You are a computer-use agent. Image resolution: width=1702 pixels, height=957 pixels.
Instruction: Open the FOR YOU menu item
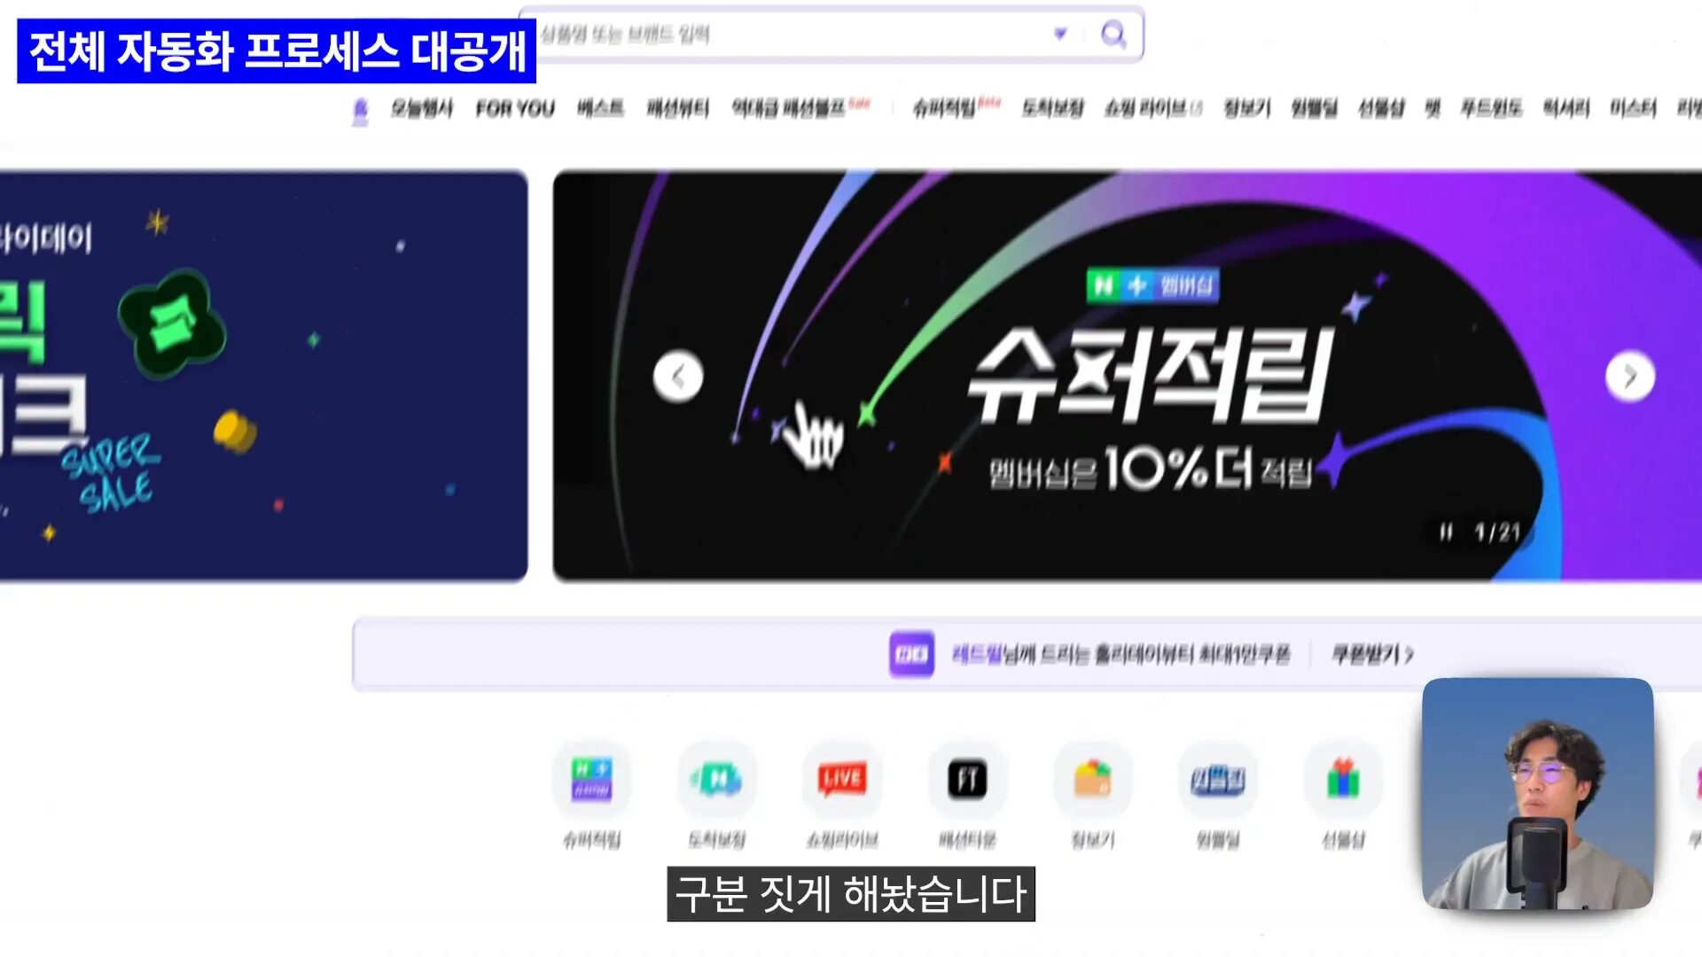pyautogui.click(x=515, y=109)
